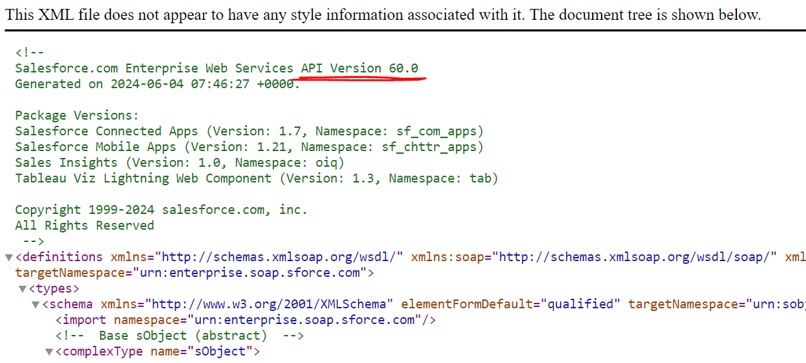Click the 'This XML file does not appear' notice
The image size is (806, 363).
coord(382,14)
